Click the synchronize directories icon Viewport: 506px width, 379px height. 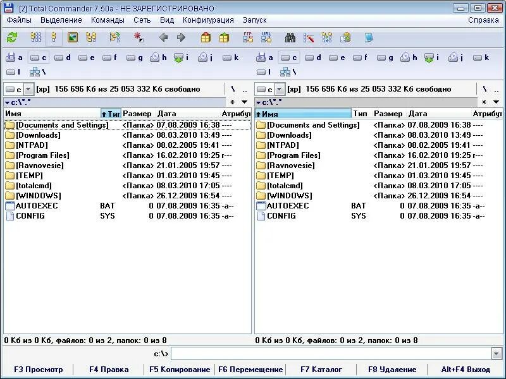click(327, 38)
